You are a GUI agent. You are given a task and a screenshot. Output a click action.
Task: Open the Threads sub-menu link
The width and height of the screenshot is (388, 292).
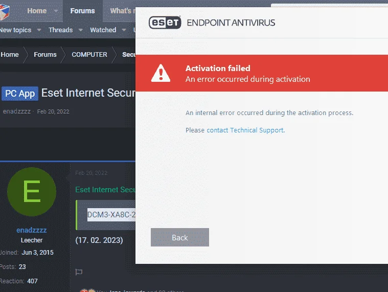[x=61, y=30]
